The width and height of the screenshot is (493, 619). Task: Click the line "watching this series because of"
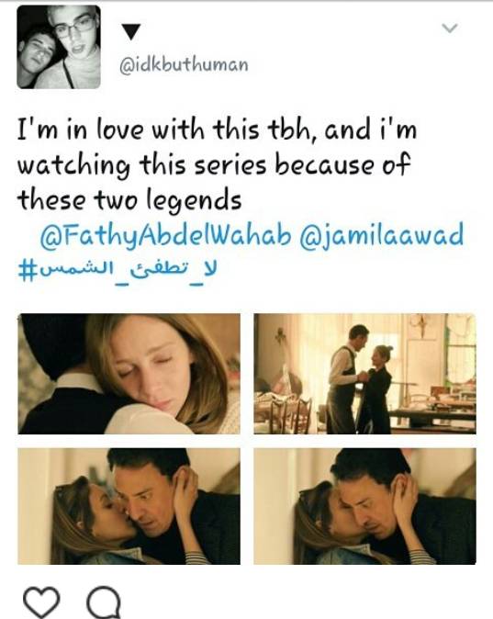pos(214,165)
